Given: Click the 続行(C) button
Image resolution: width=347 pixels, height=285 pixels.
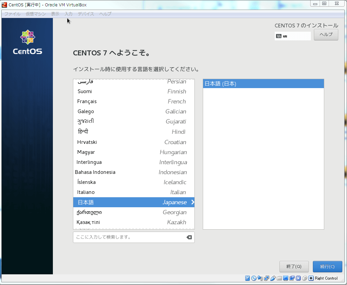Looking at the screenshot, I should point(327,267).
